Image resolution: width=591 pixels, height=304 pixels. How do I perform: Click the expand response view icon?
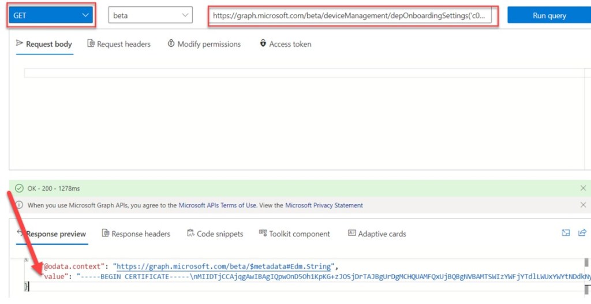click(566, 233)
